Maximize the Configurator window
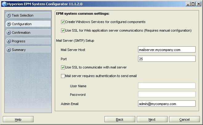 [x=193, y=4]
